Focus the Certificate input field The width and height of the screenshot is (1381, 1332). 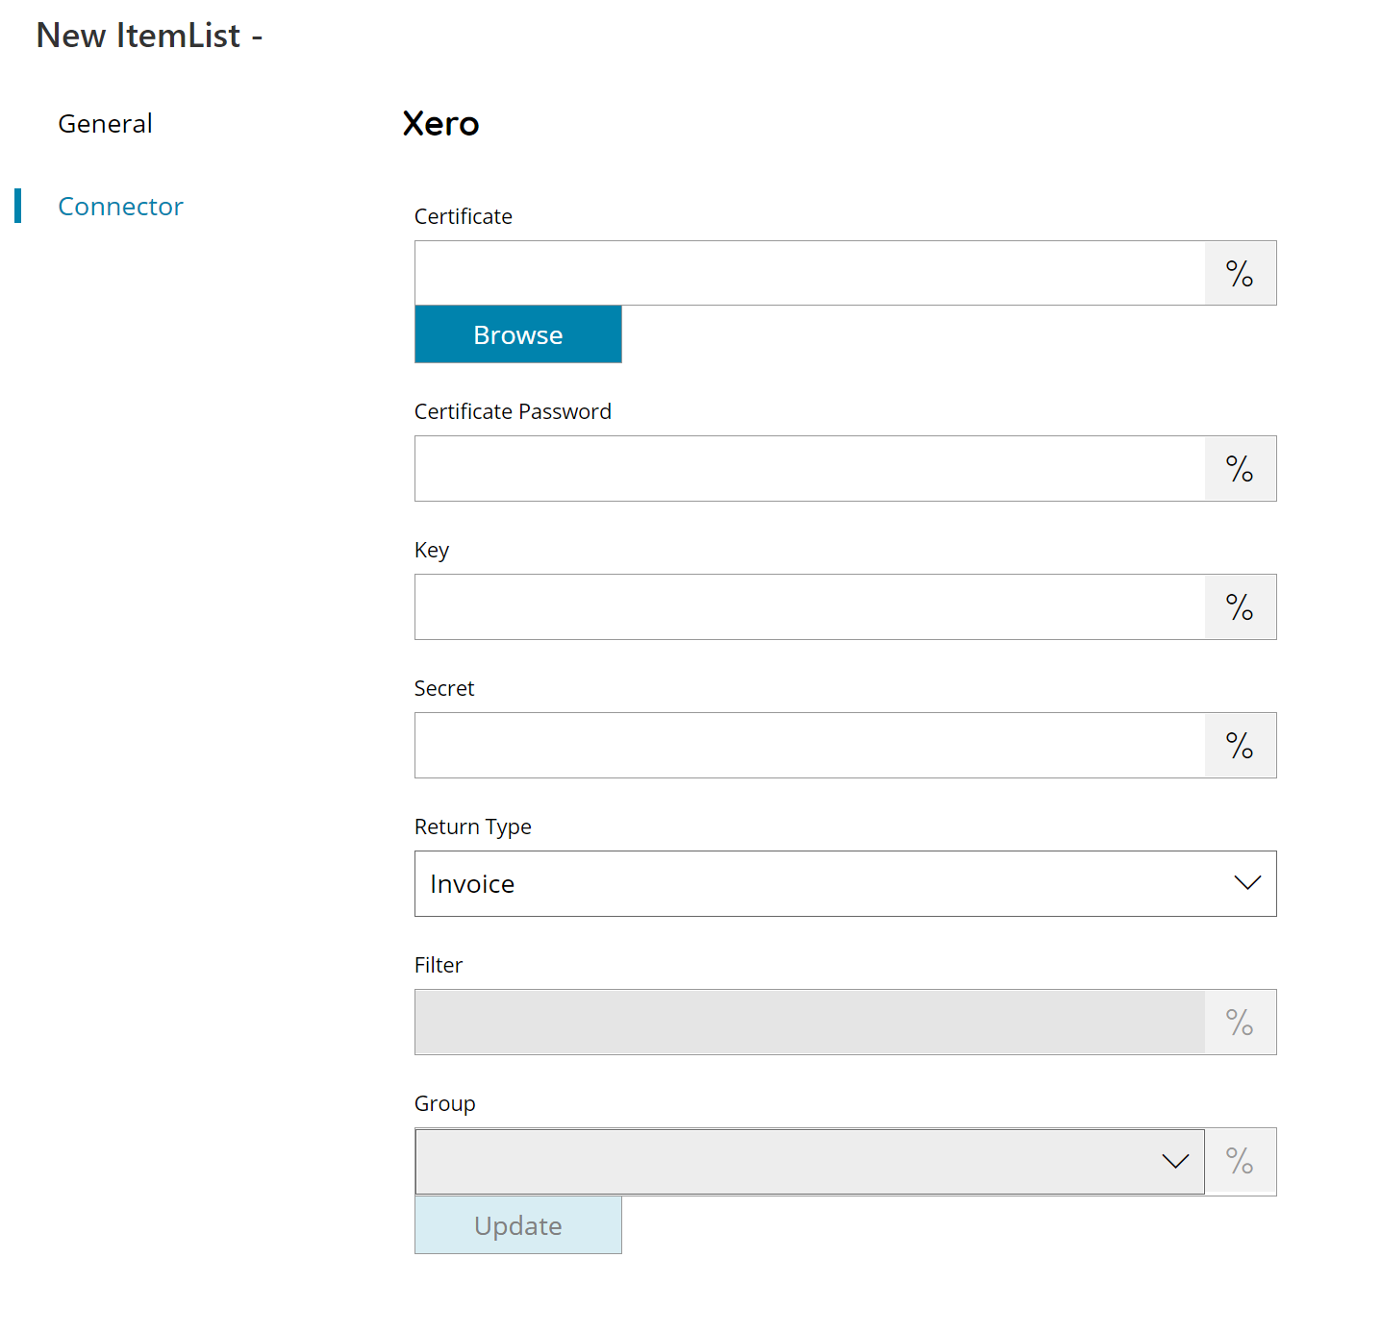pyautogui.click(x=810, y=273)
